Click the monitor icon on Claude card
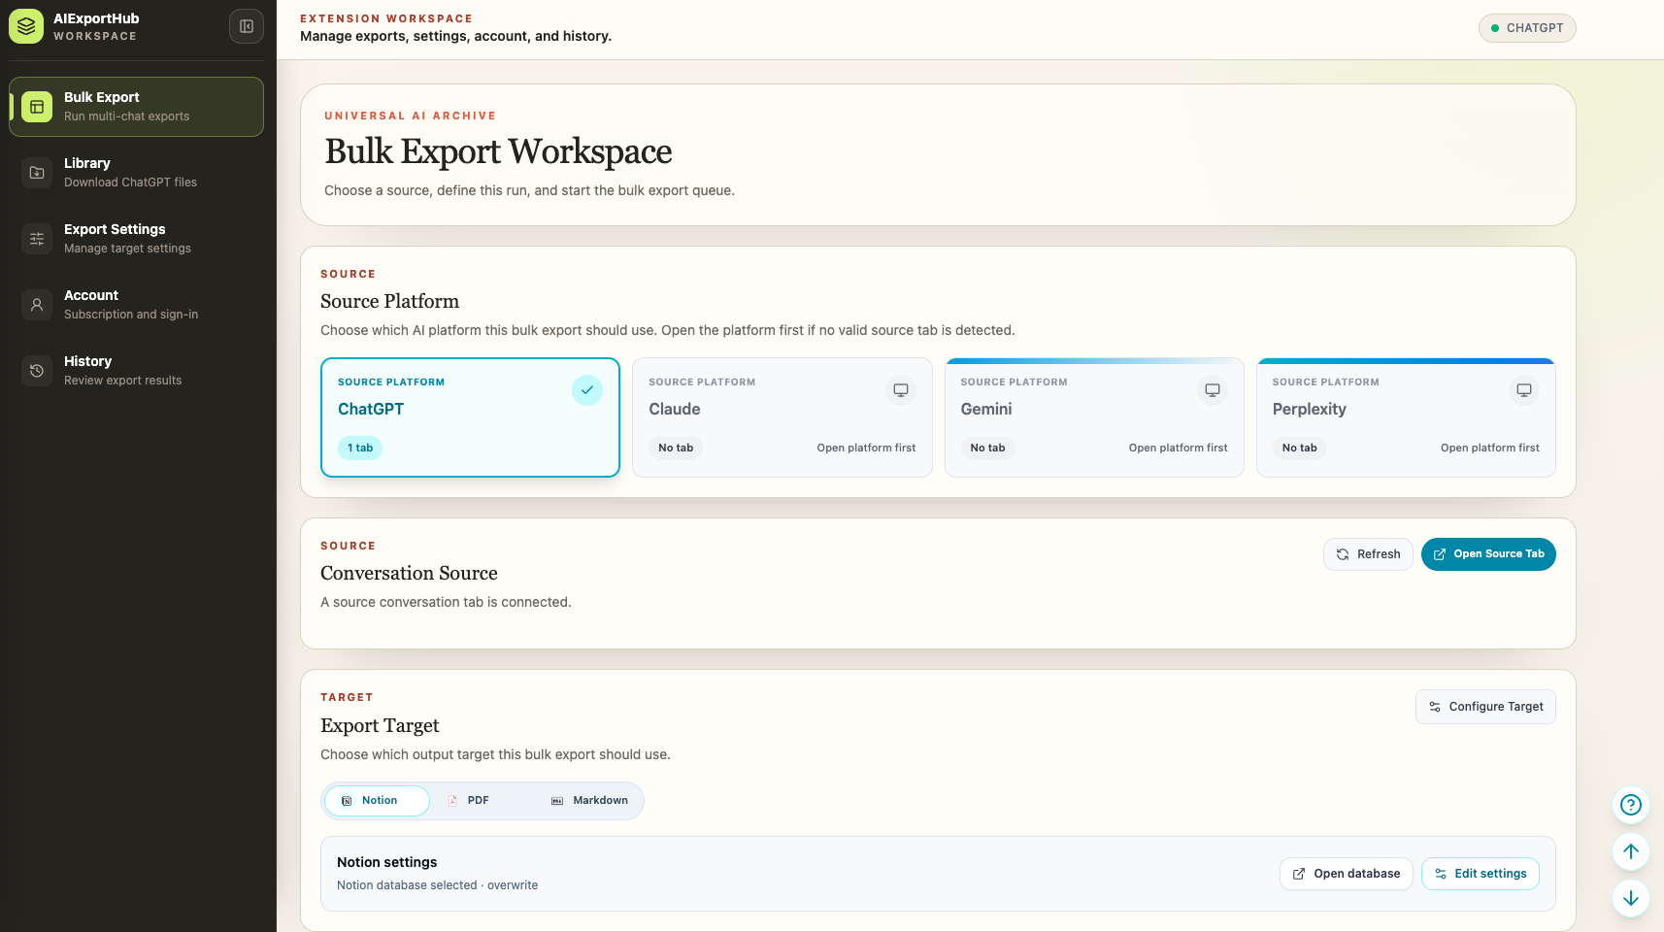 (x=901, y=390)
